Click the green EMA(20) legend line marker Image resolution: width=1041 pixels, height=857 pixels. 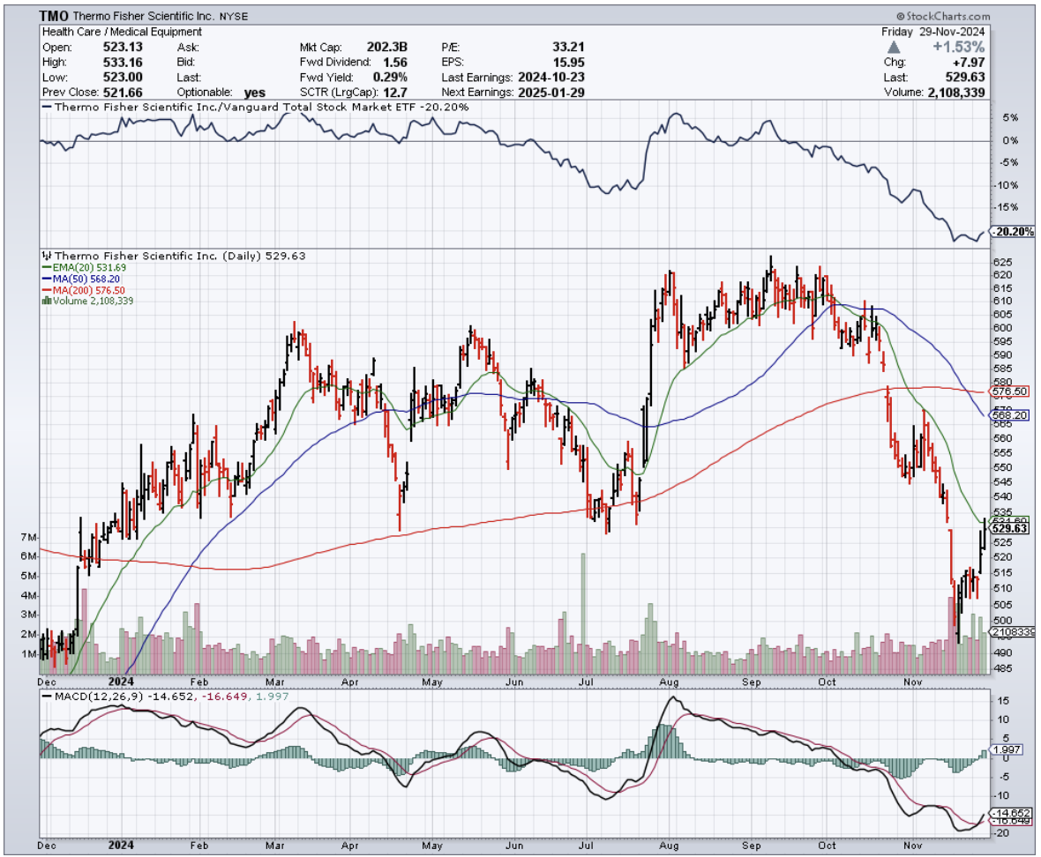44,268
